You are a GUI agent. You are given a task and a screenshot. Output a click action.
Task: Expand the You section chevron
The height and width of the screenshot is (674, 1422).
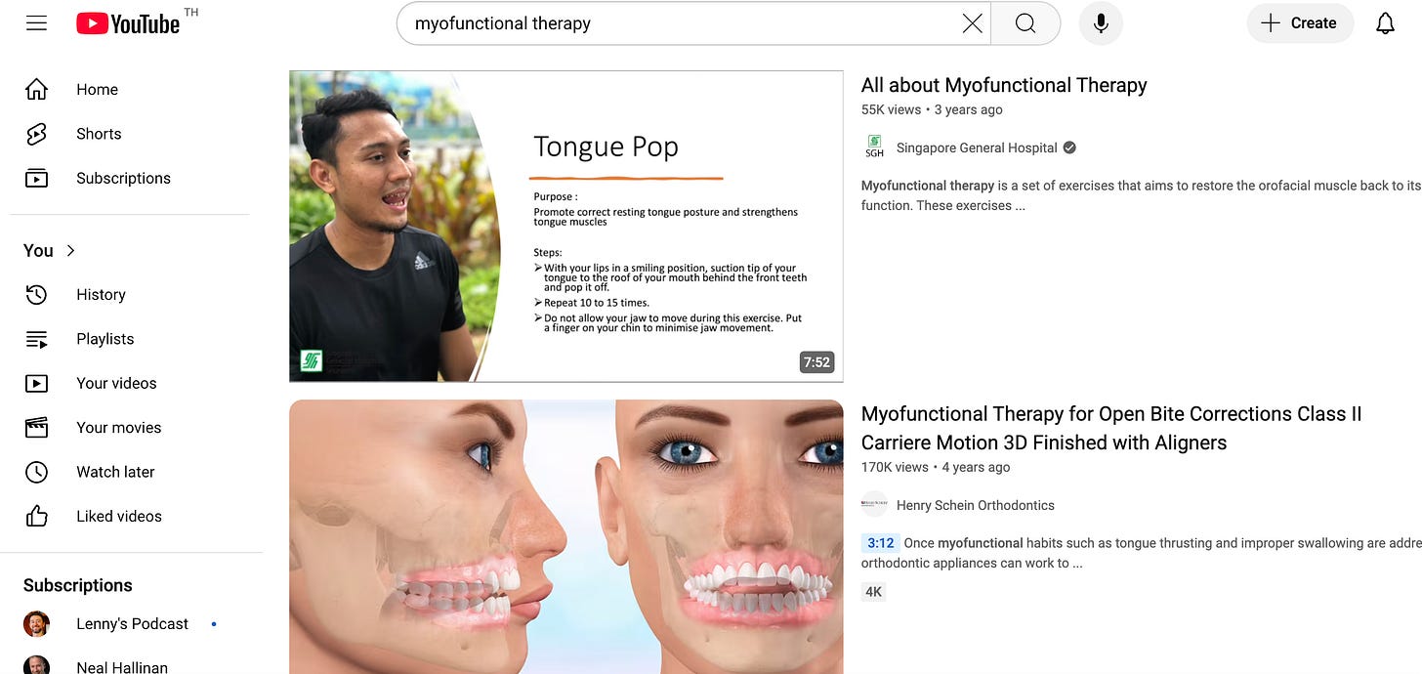click(x=70, y=251)
